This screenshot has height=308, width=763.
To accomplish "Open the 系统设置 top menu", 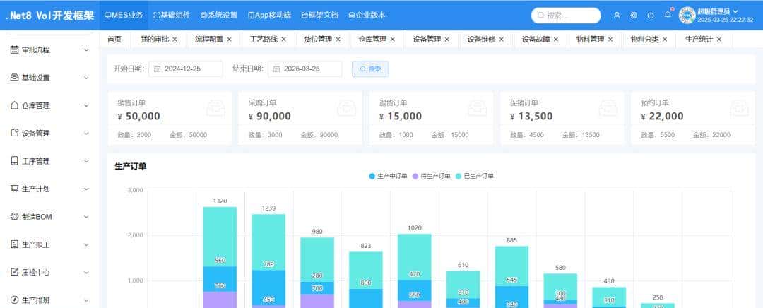I will tap(219, 15).
